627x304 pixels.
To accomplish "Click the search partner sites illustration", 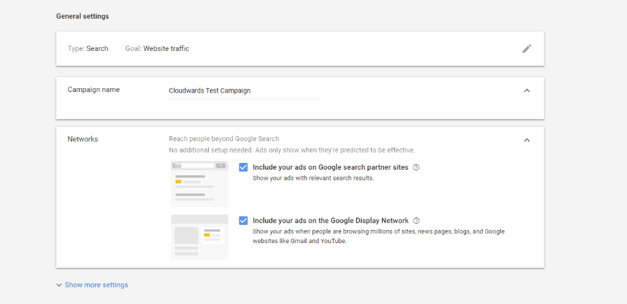I will coord(199,183).
